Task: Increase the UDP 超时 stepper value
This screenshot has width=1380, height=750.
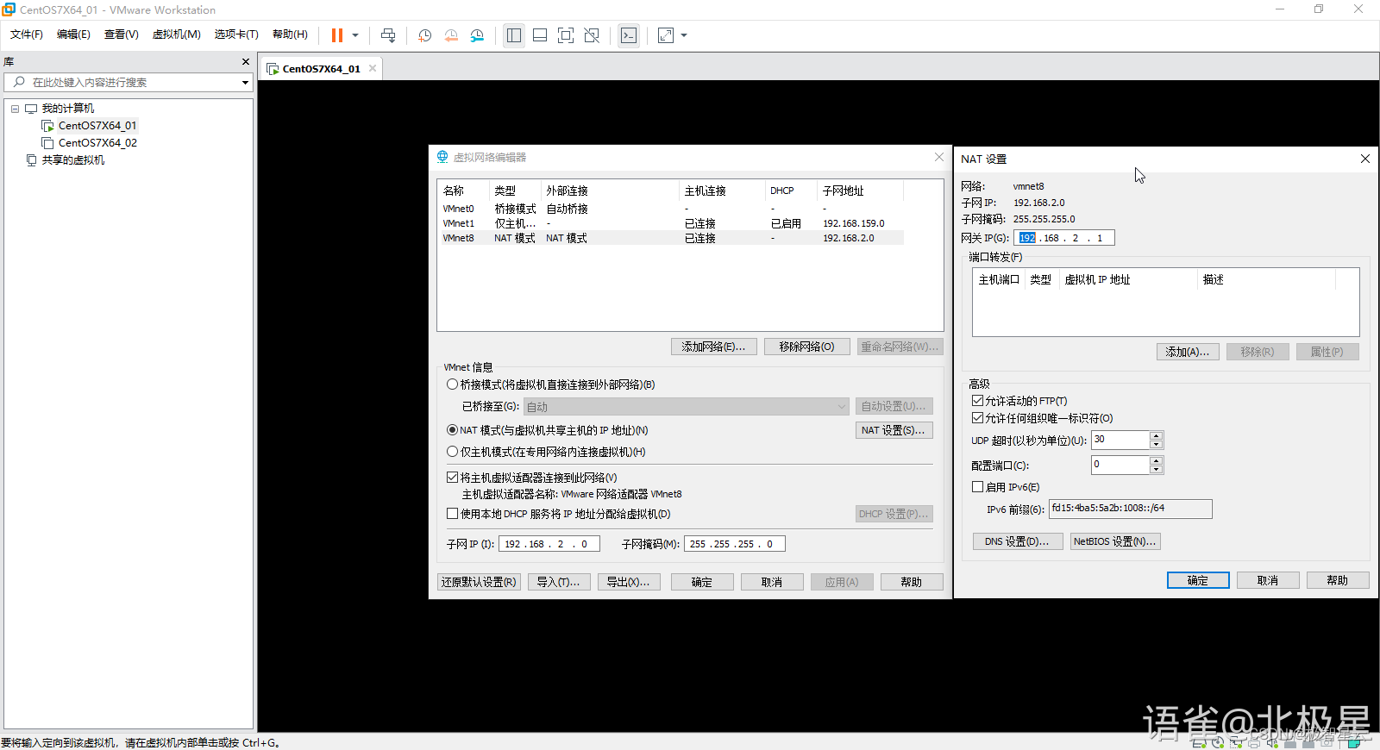Action: point(1157,435)
